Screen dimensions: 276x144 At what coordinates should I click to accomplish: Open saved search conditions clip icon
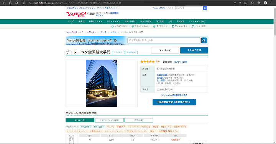coord(133,26)
